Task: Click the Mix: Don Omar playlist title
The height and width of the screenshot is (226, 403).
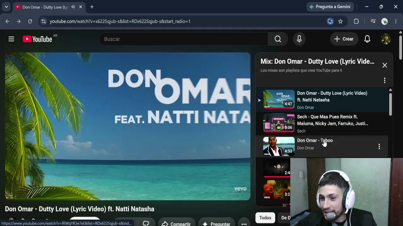Action: 317,62
